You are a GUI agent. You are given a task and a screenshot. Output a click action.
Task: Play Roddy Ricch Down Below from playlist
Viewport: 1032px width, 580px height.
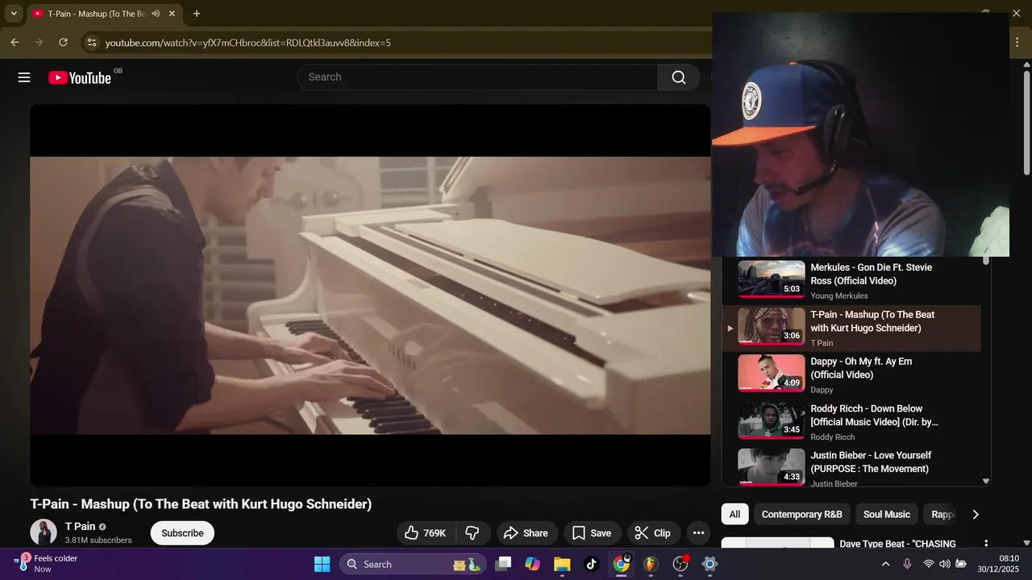pyautogui.click(x=851, y=422)
